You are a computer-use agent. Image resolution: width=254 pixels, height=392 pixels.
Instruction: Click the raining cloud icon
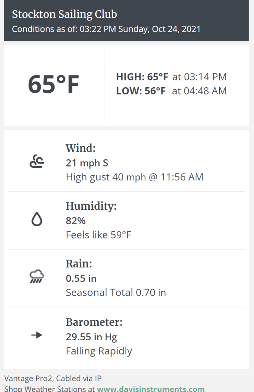(37, 276)
